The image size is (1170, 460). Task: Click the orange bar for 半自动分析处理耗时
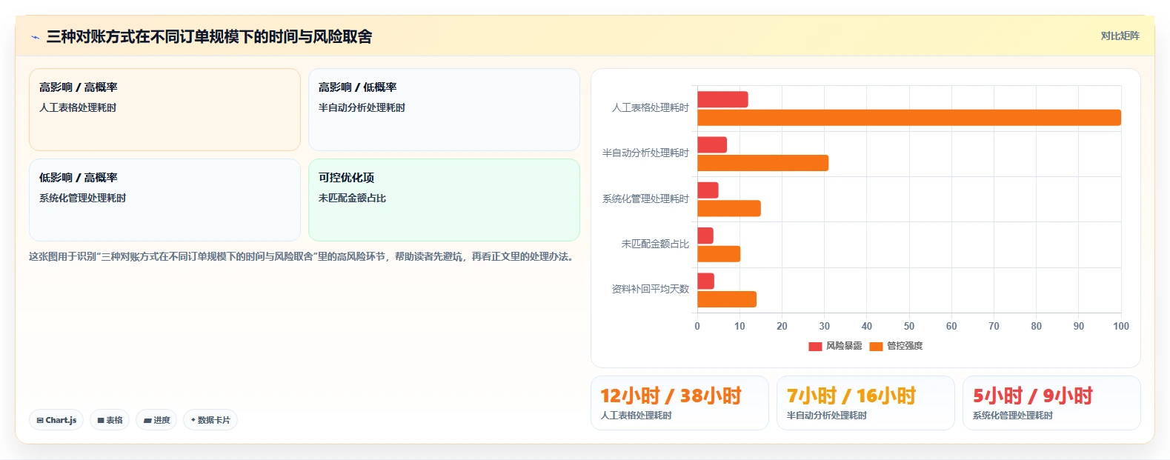pyautogui.click(x=762, y=163)
